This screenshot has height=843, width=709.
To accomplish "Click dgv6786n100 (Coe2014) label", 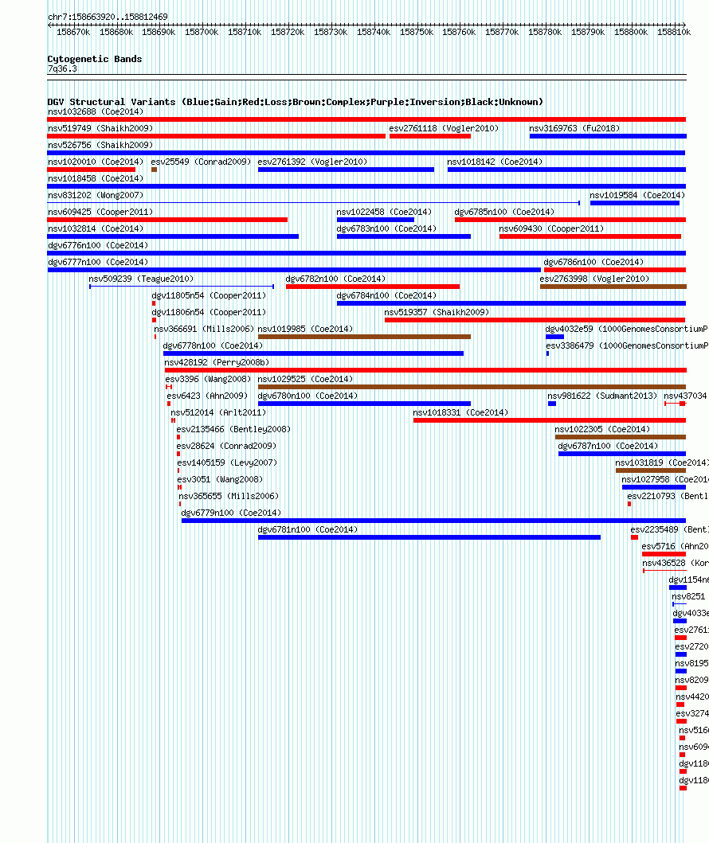I will pyautogui.click(x=593, y=262).
